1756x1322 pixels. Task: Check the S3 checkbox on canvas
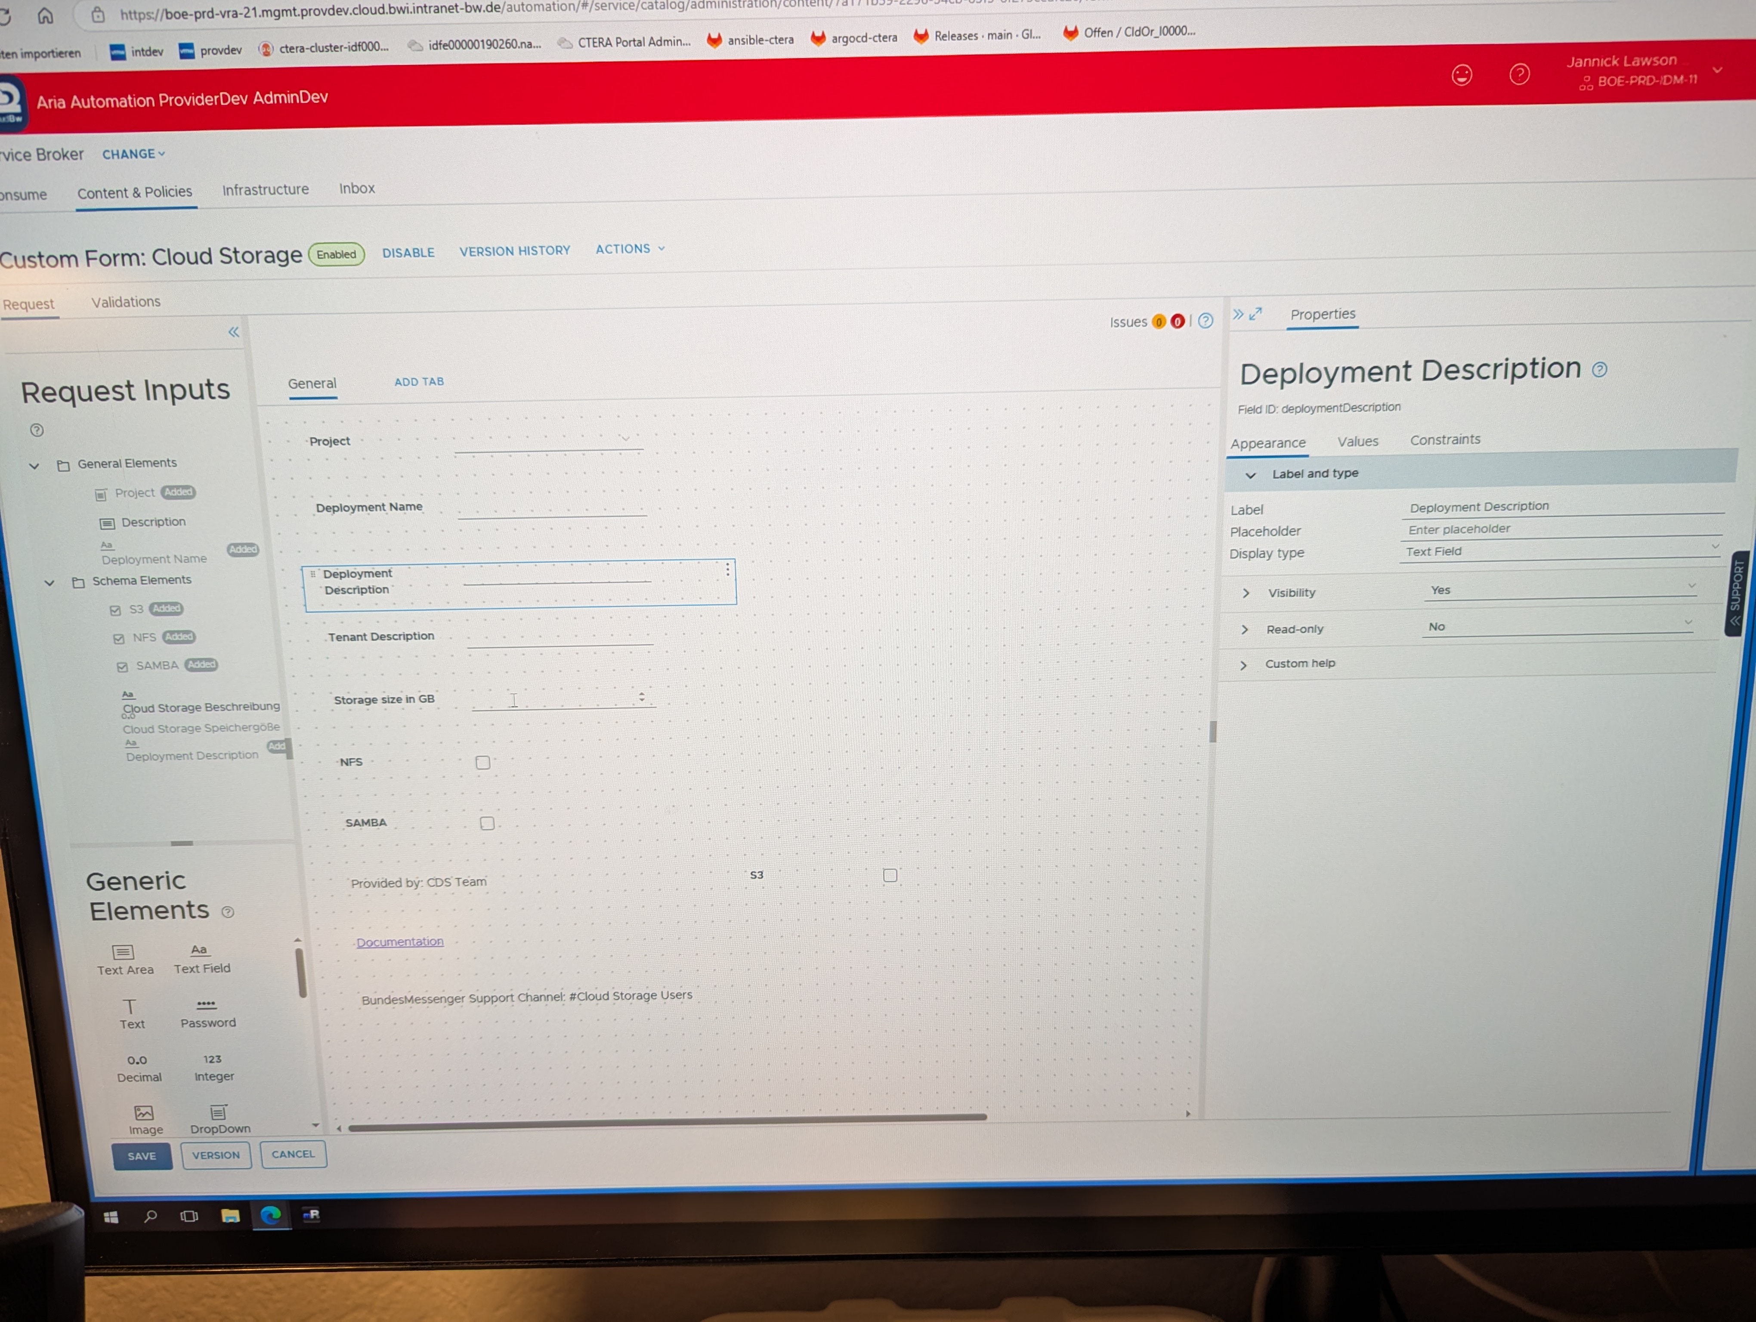[x=890, y=875]
